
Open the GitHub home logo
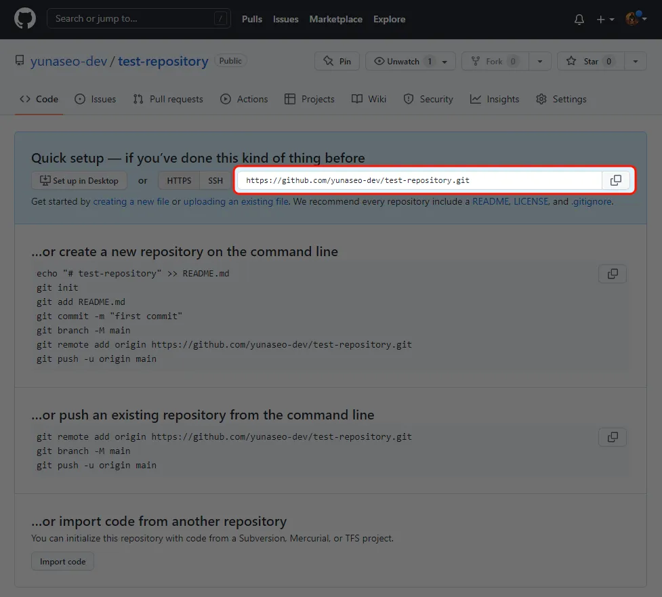25,19
